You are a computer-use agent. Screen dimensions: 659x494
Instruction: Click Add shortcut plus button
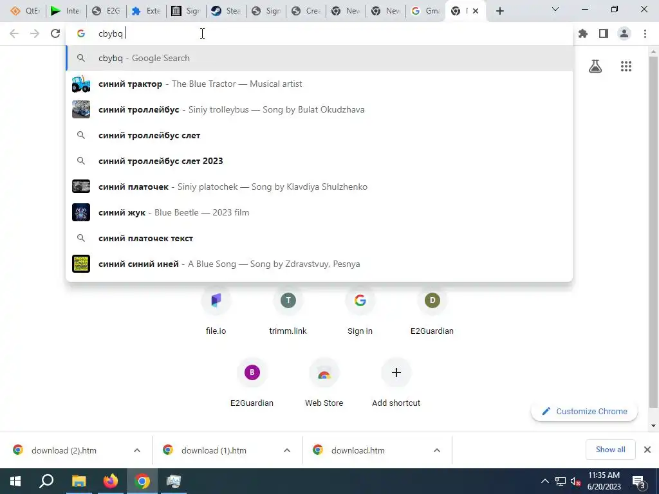(x=396, y=372)
